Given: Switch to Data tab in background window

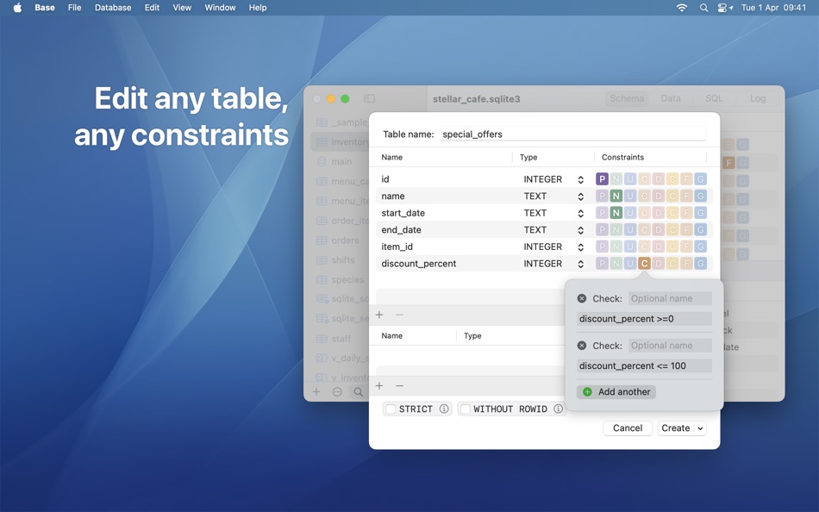Looking at the screenshot, I should (670, 99).
